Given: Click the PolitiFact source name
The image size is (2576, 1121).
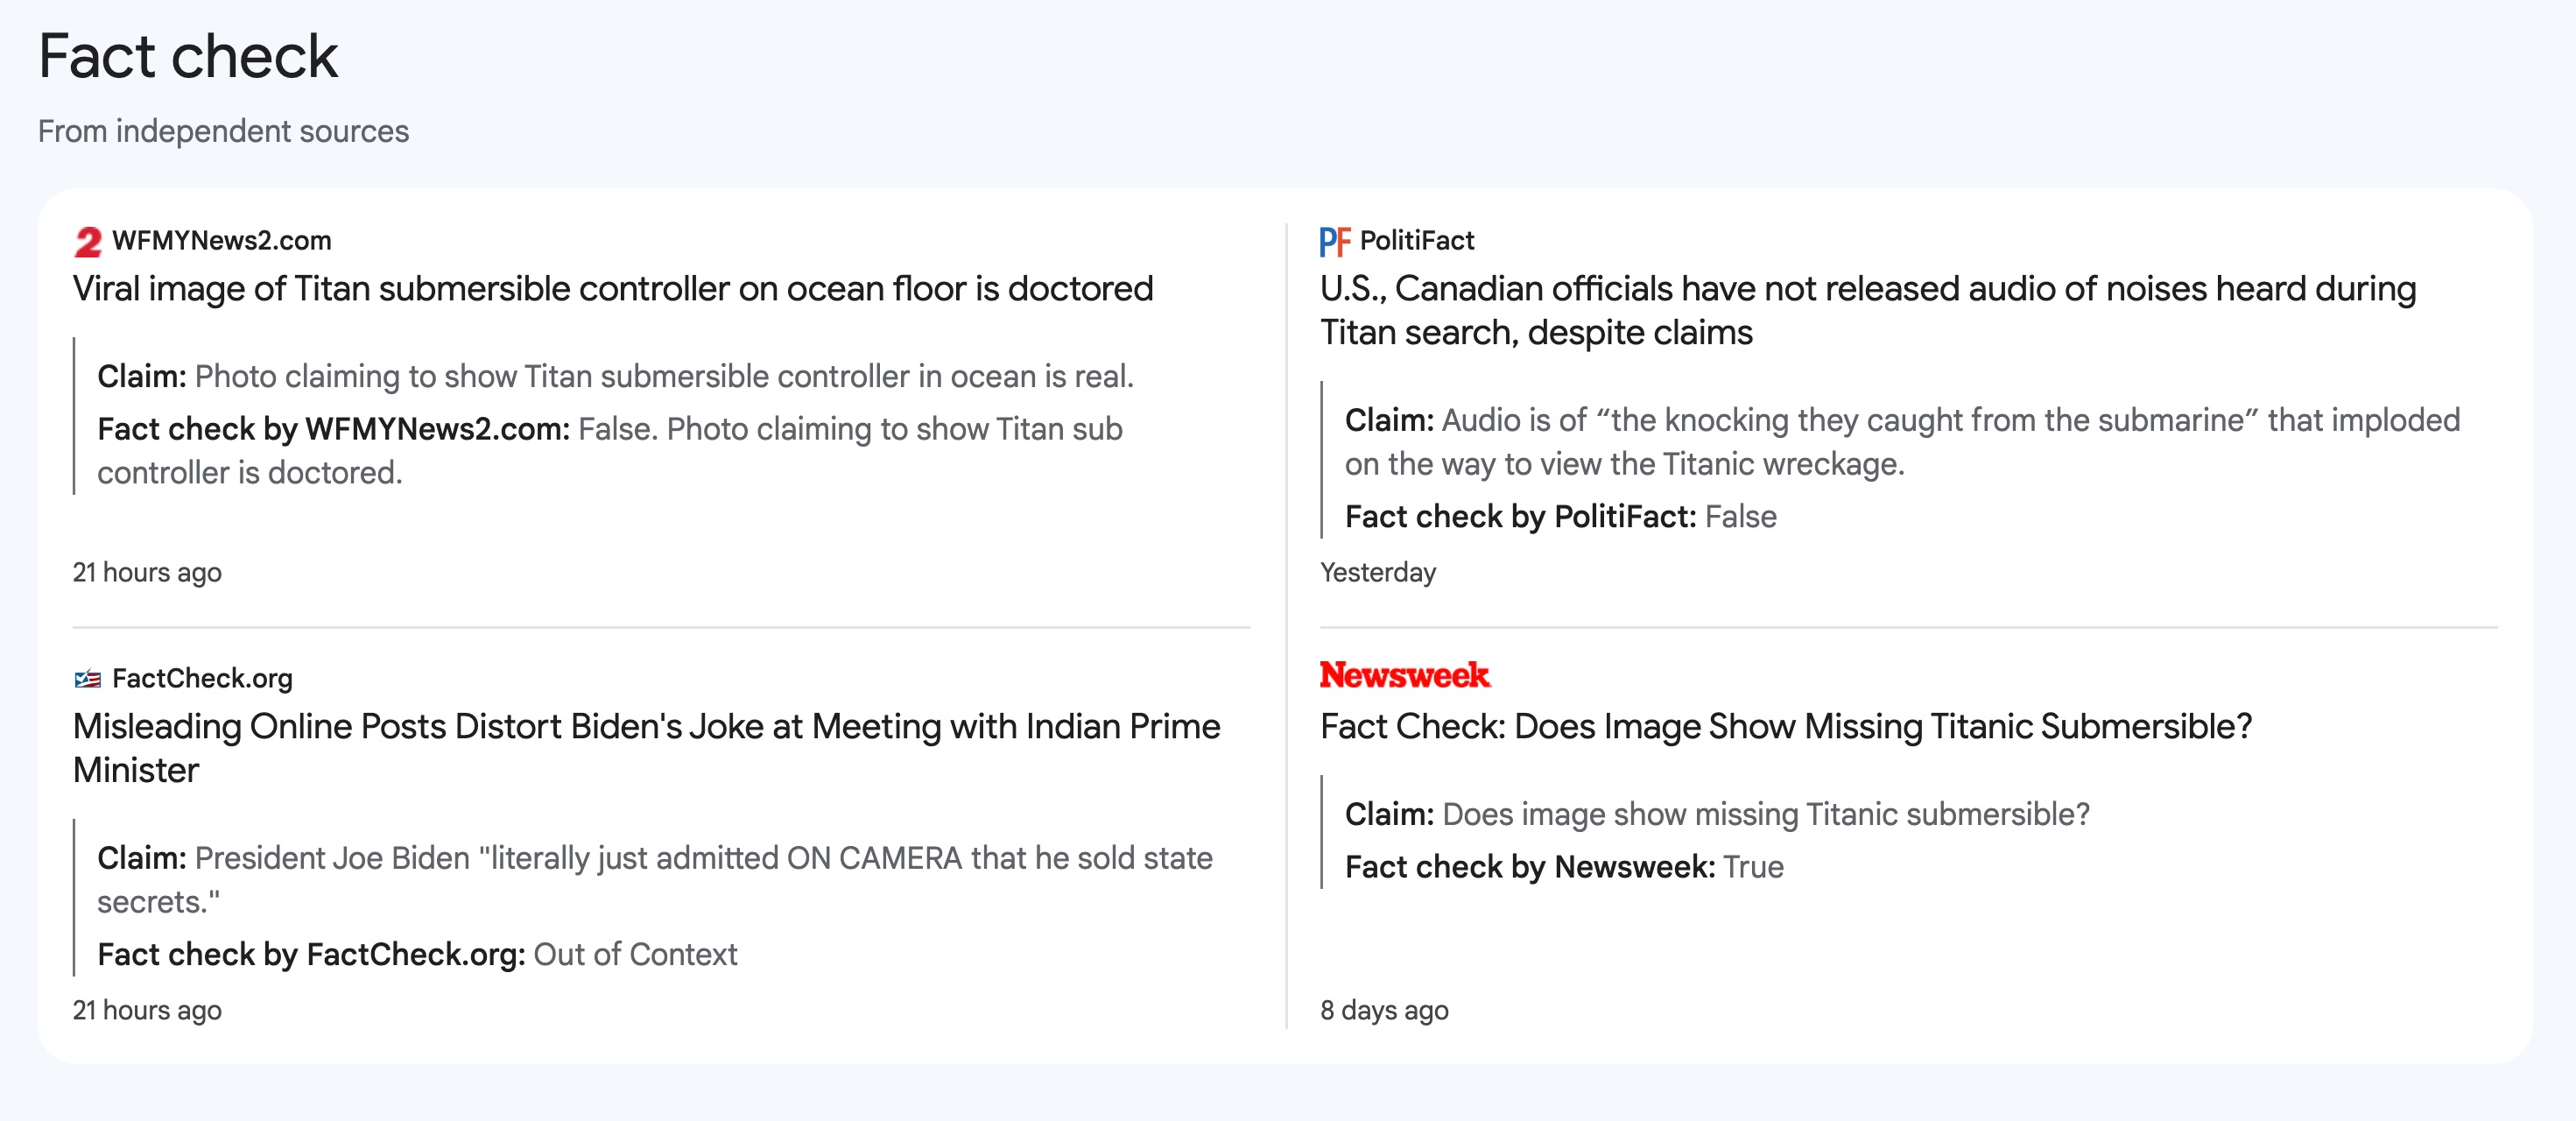Looking at the screenshot, I should click(1416, 241).
